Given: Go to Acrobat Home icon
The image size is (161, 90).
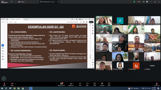Looking at the screenshot, I should click(7, 19).
